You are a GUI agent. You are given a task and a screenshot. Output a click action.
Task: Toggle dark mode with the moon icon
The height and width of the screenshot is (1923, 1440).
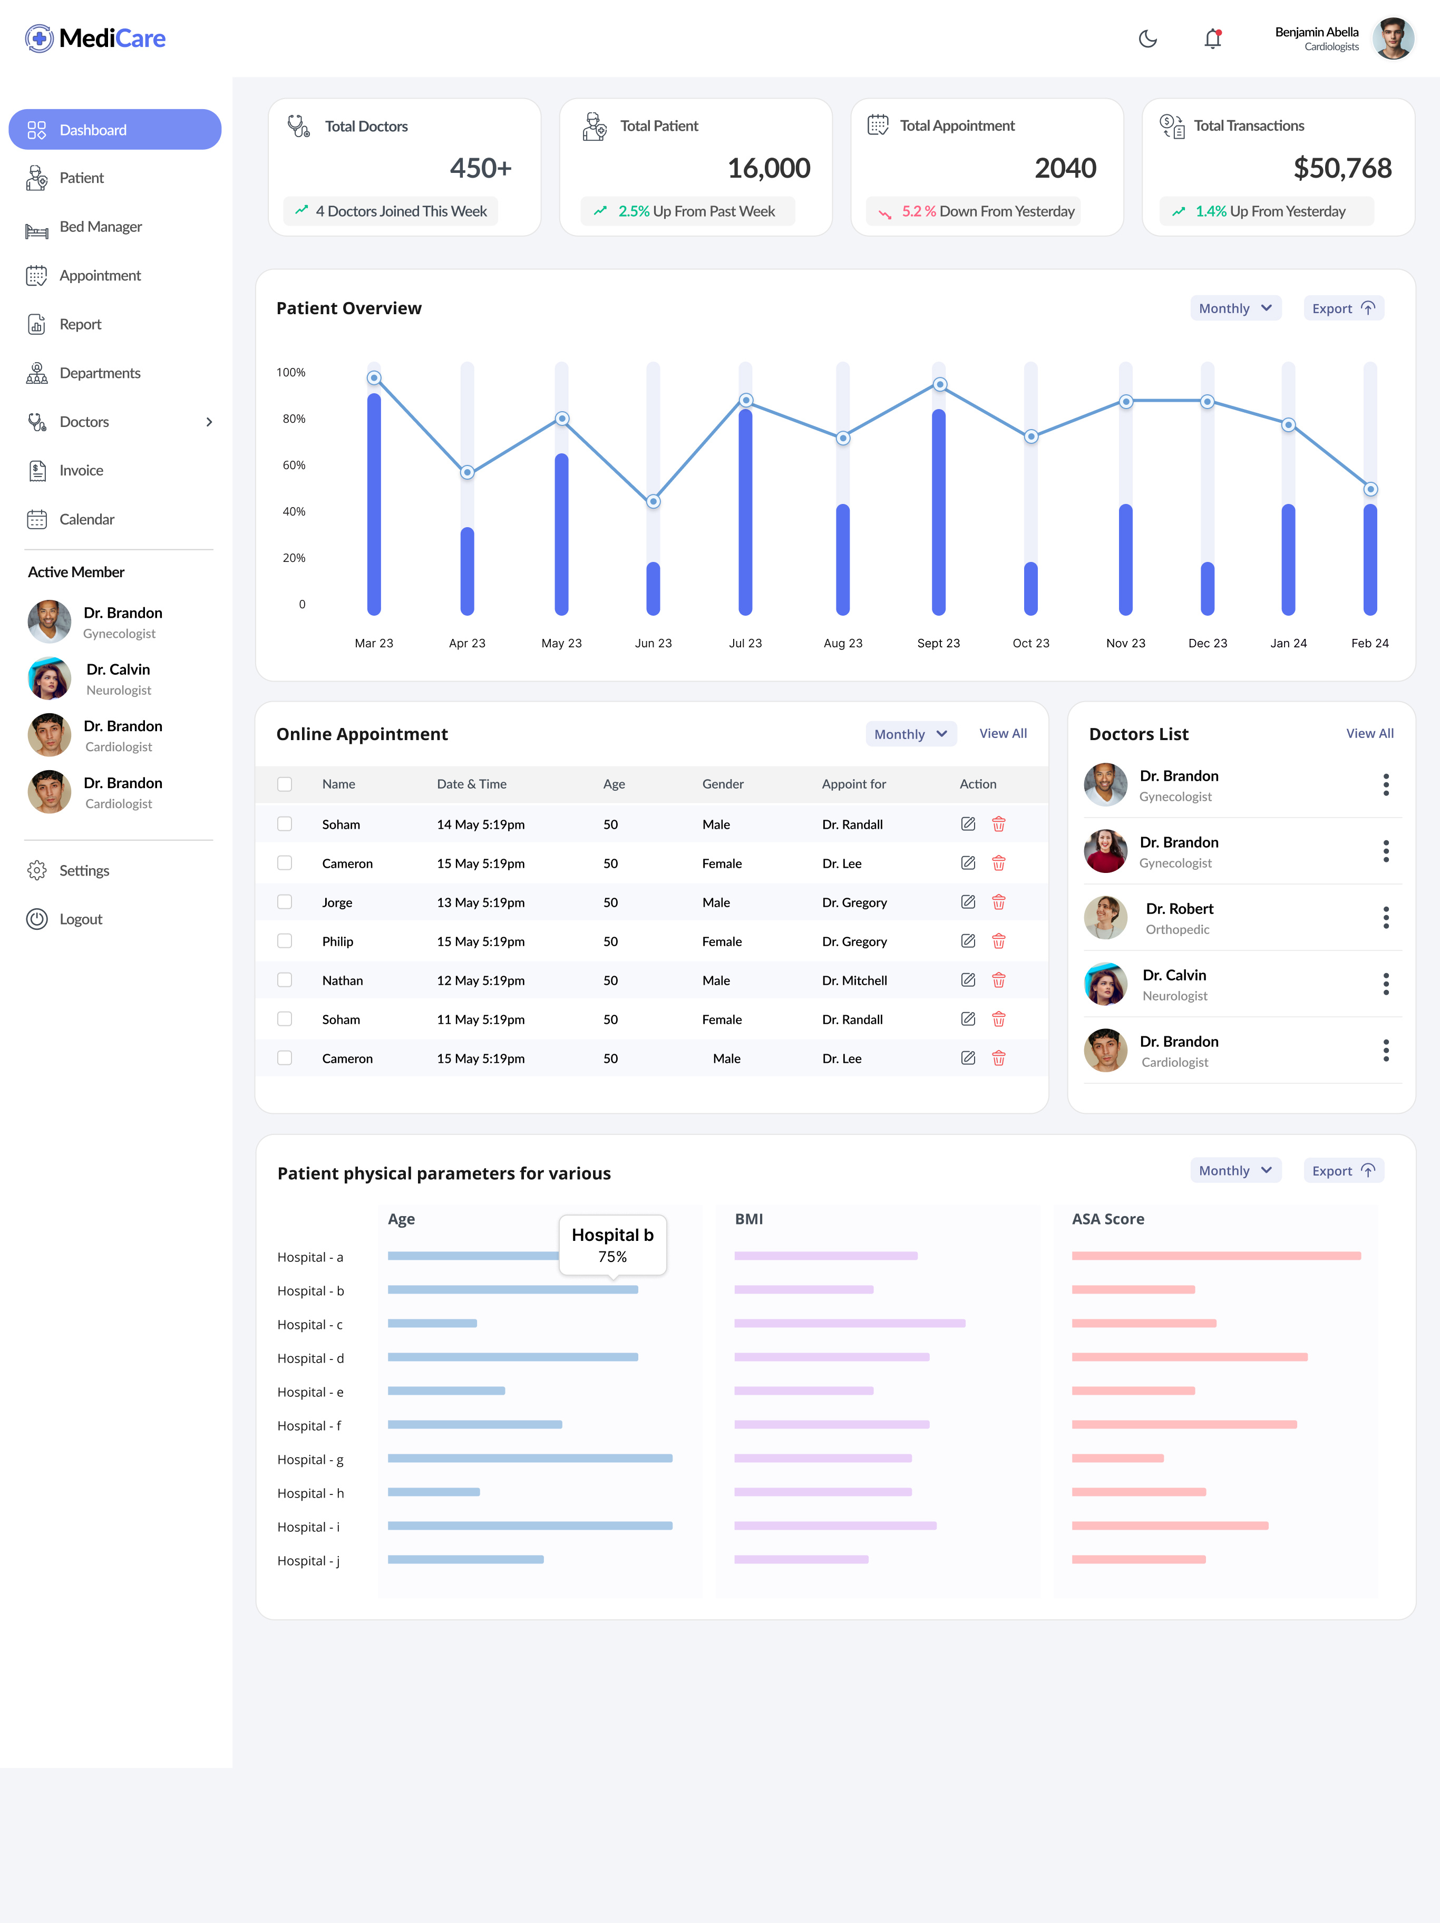tap(1147, 39)
